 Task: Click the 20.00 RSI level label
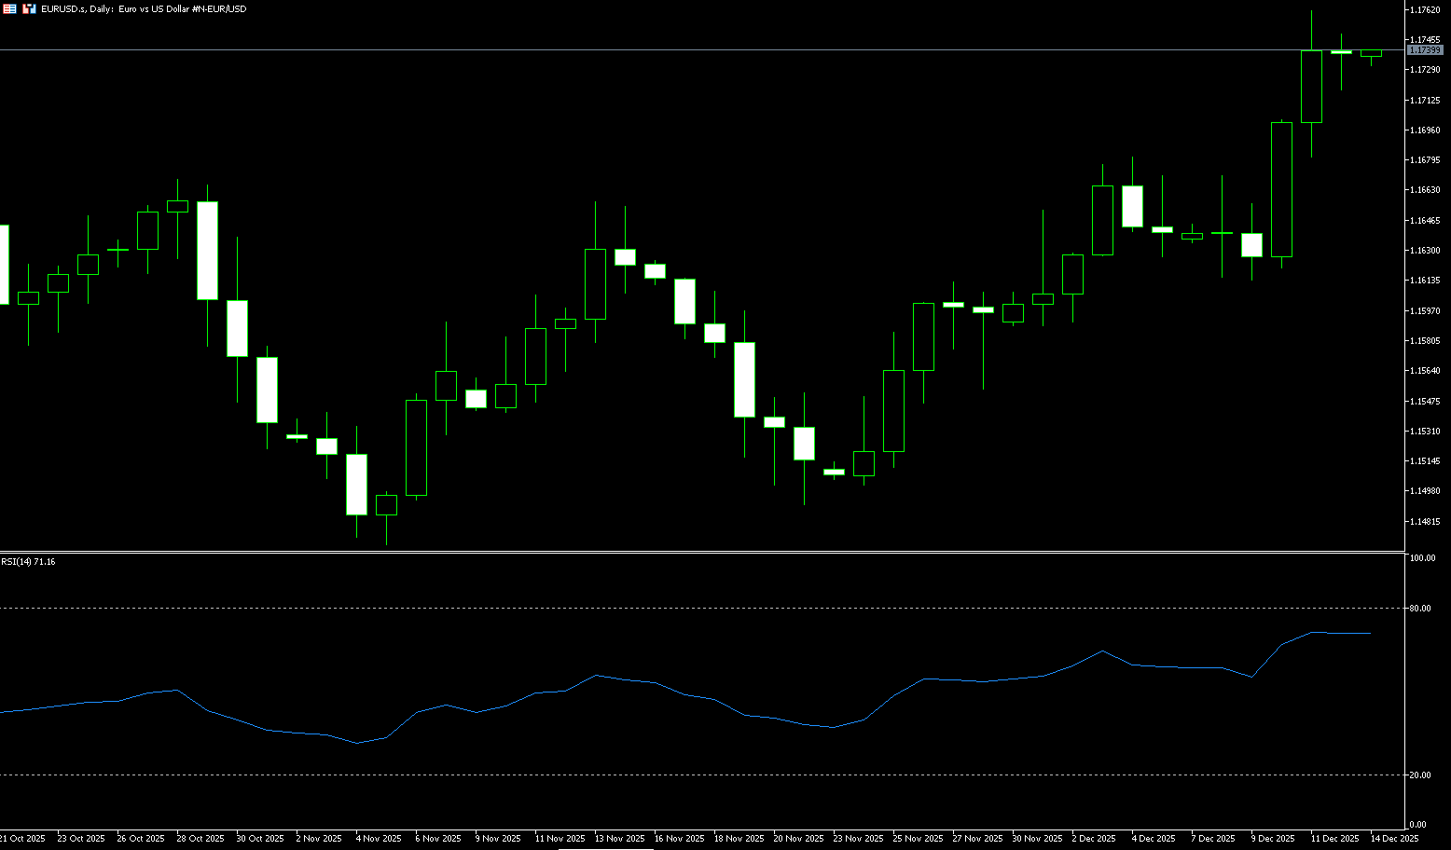click(x=1420, y=775)
